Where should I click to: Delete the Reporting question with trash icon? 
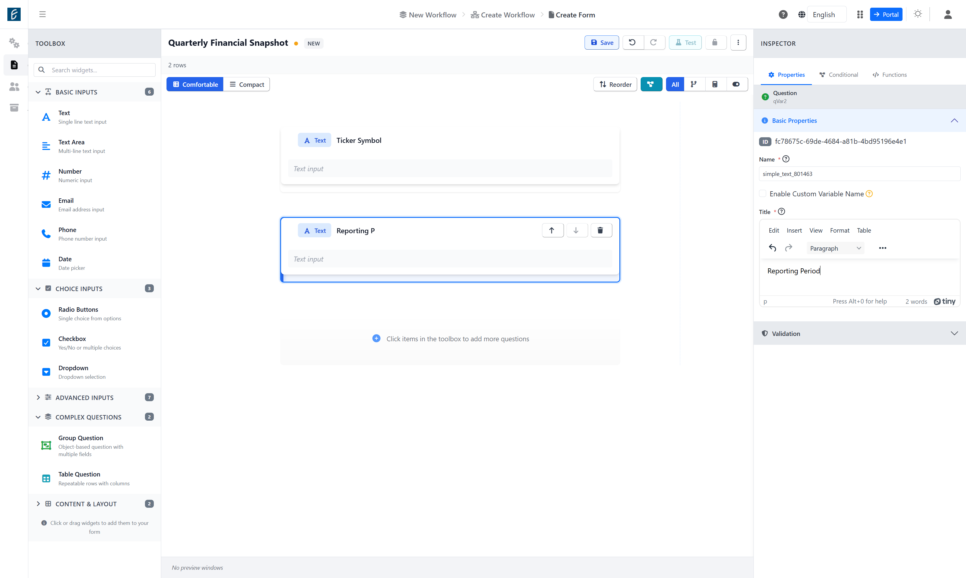(601, 230)
